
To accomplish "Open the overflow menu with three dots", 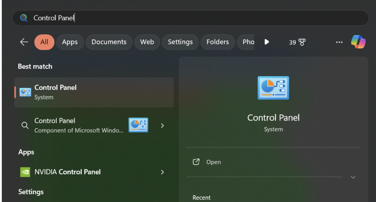I will click(339, 42).
